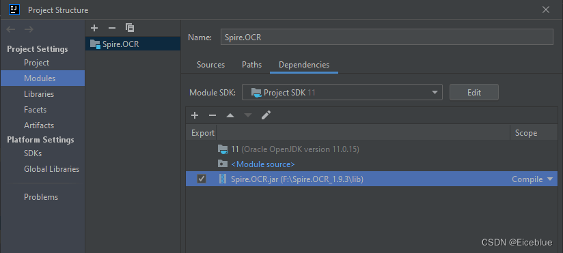The width and height of the screenshot is (563, 253).
Task: Toggle Export checkbox for Spire.OCR.jar
Action: (202, 179)
